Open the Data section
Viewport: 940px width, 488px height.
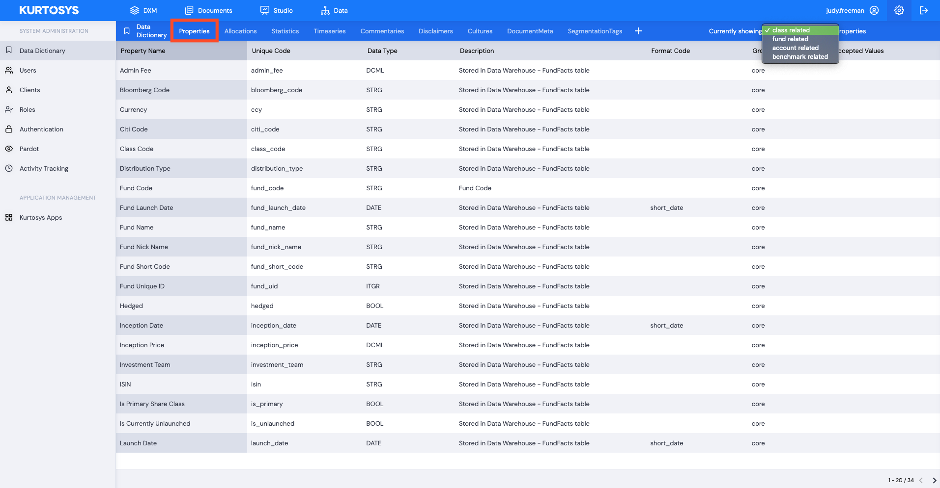pos(333,10)
